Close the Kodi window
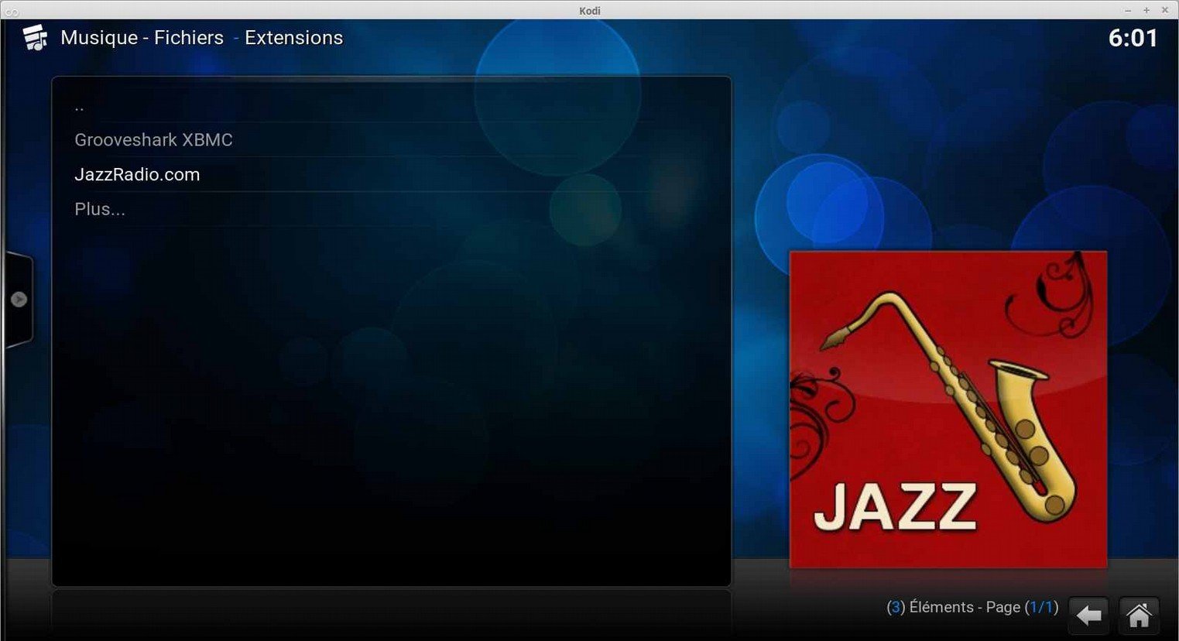This screenshot has height=641, width=1179. 1165,10
